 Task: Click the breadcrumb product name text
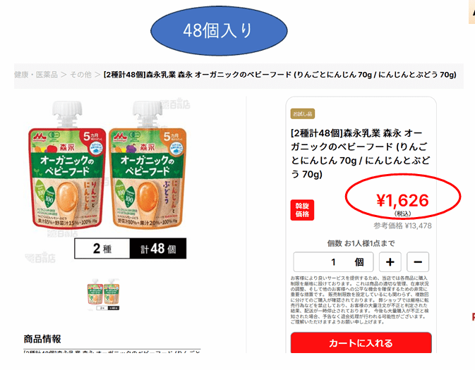[279, 75]
